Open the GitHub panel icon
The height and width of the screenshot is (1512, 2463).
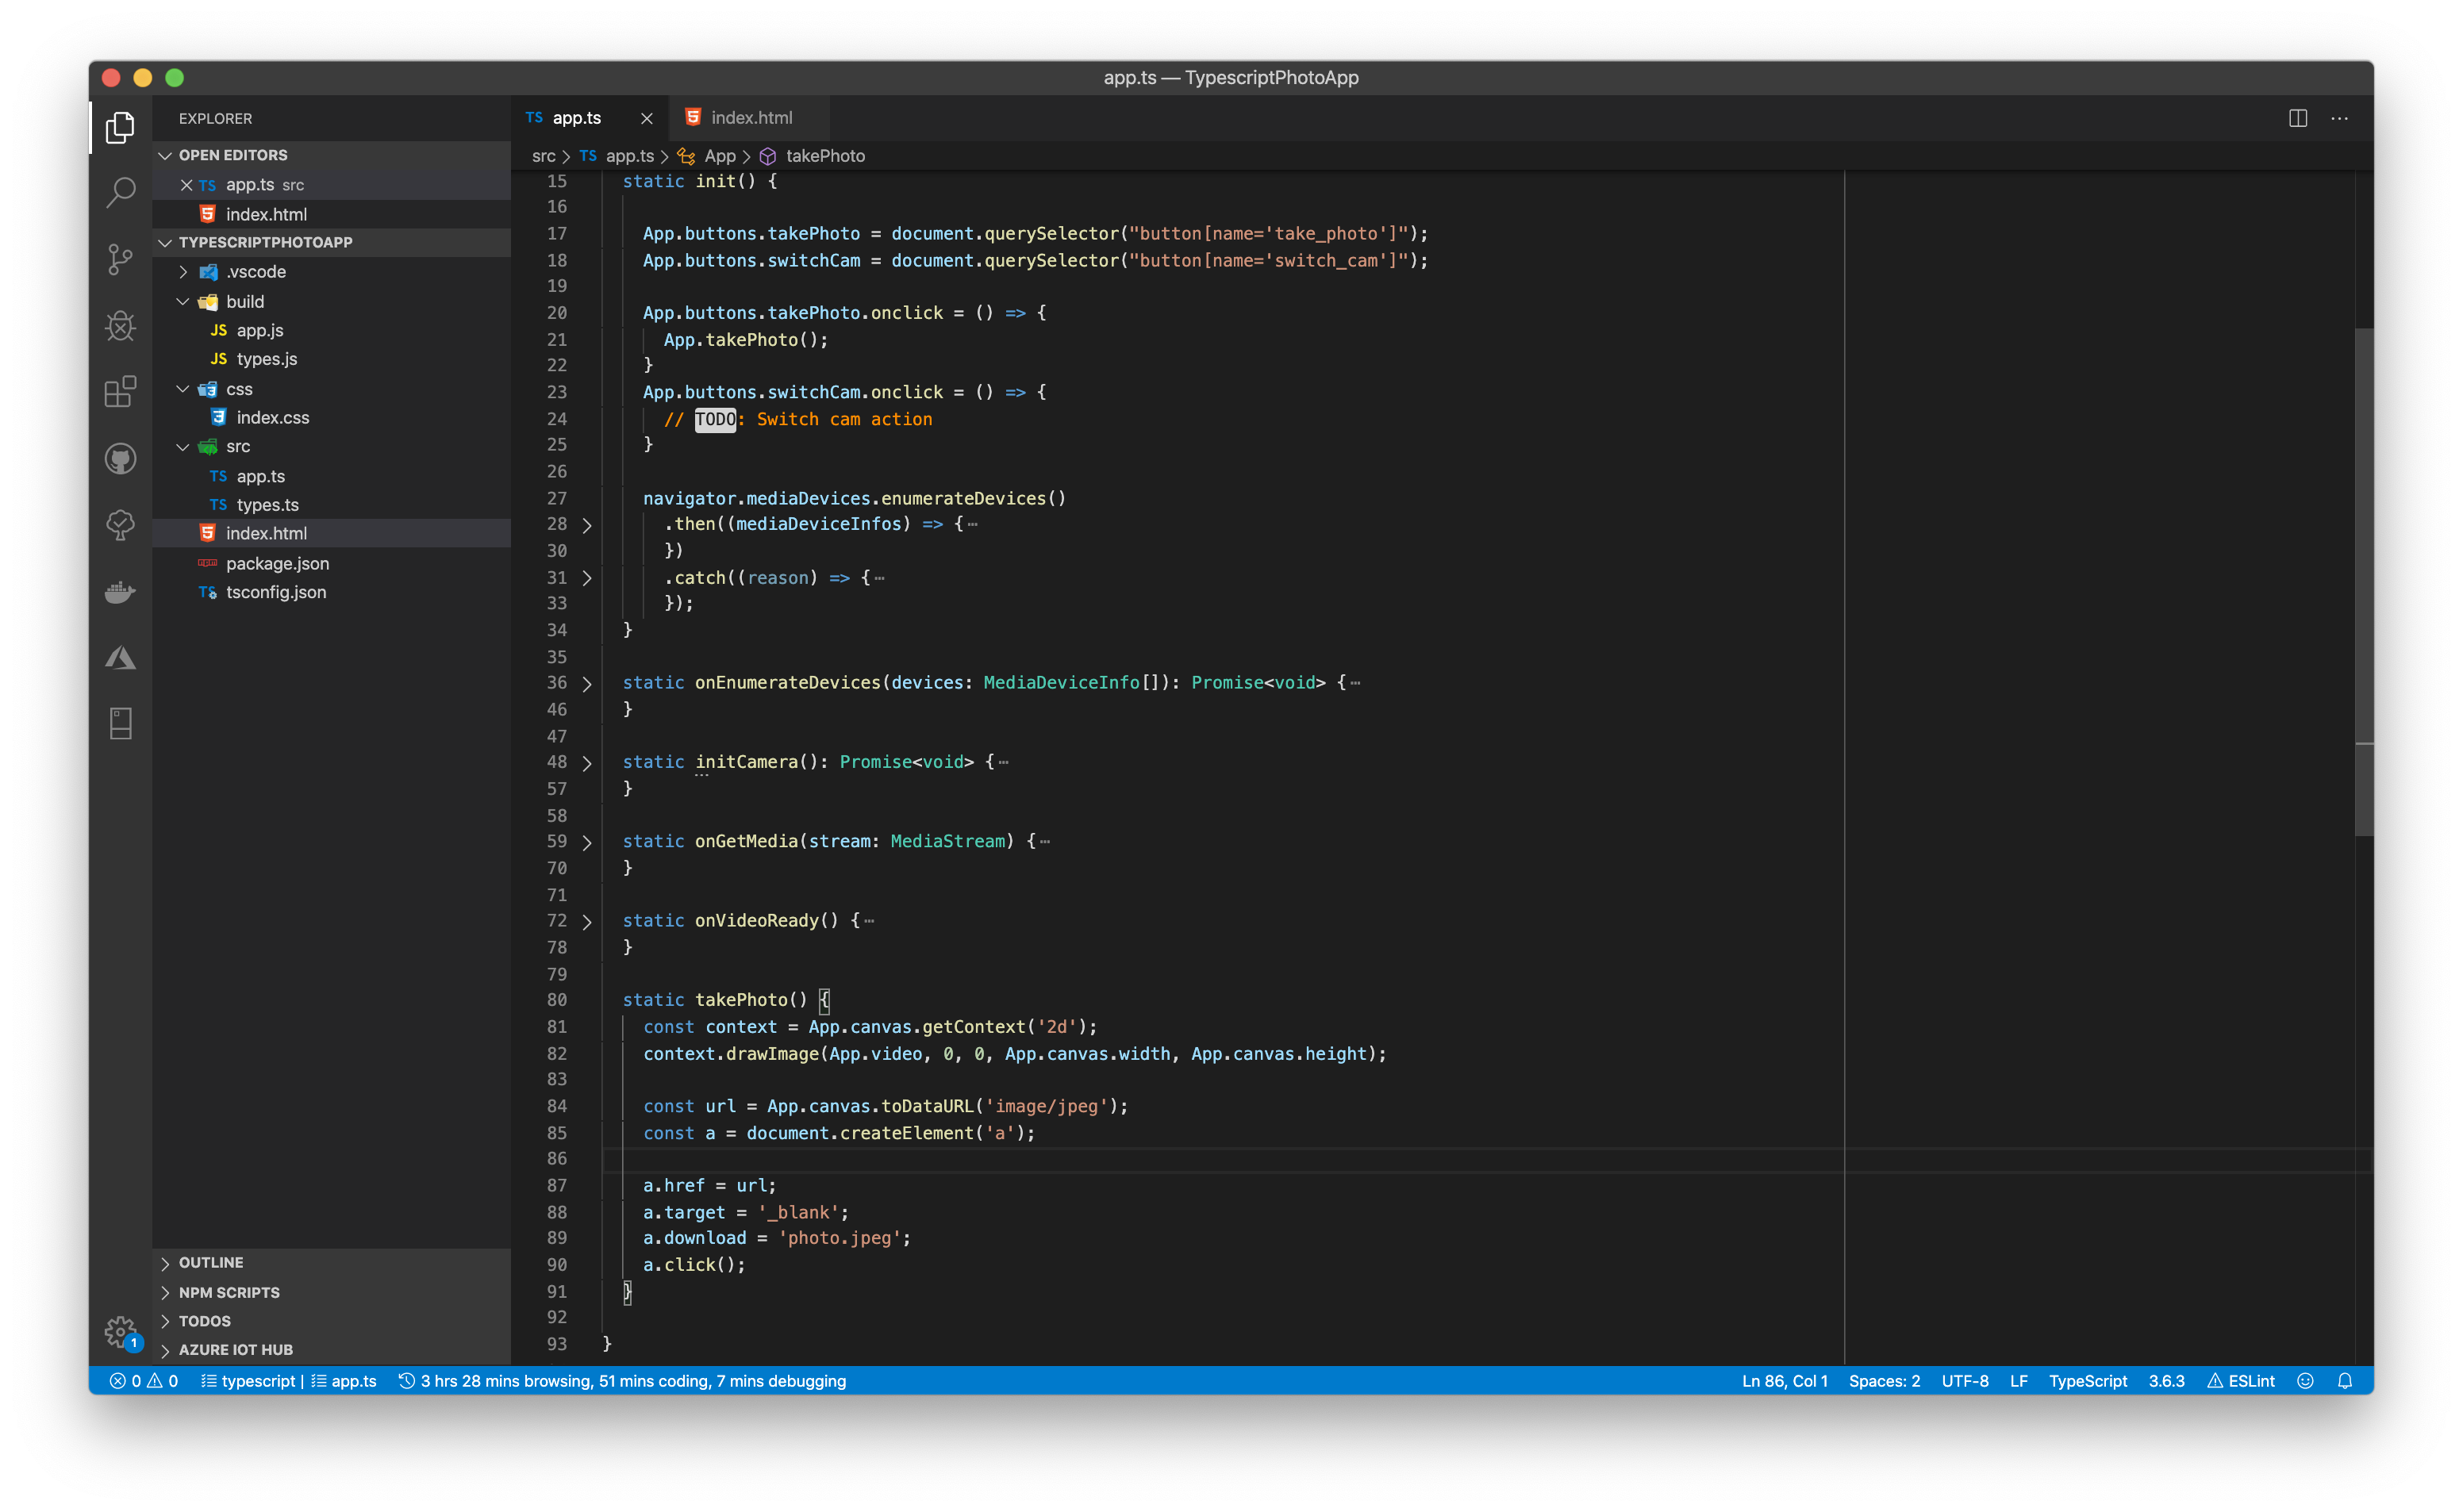[x=120, y=459]
